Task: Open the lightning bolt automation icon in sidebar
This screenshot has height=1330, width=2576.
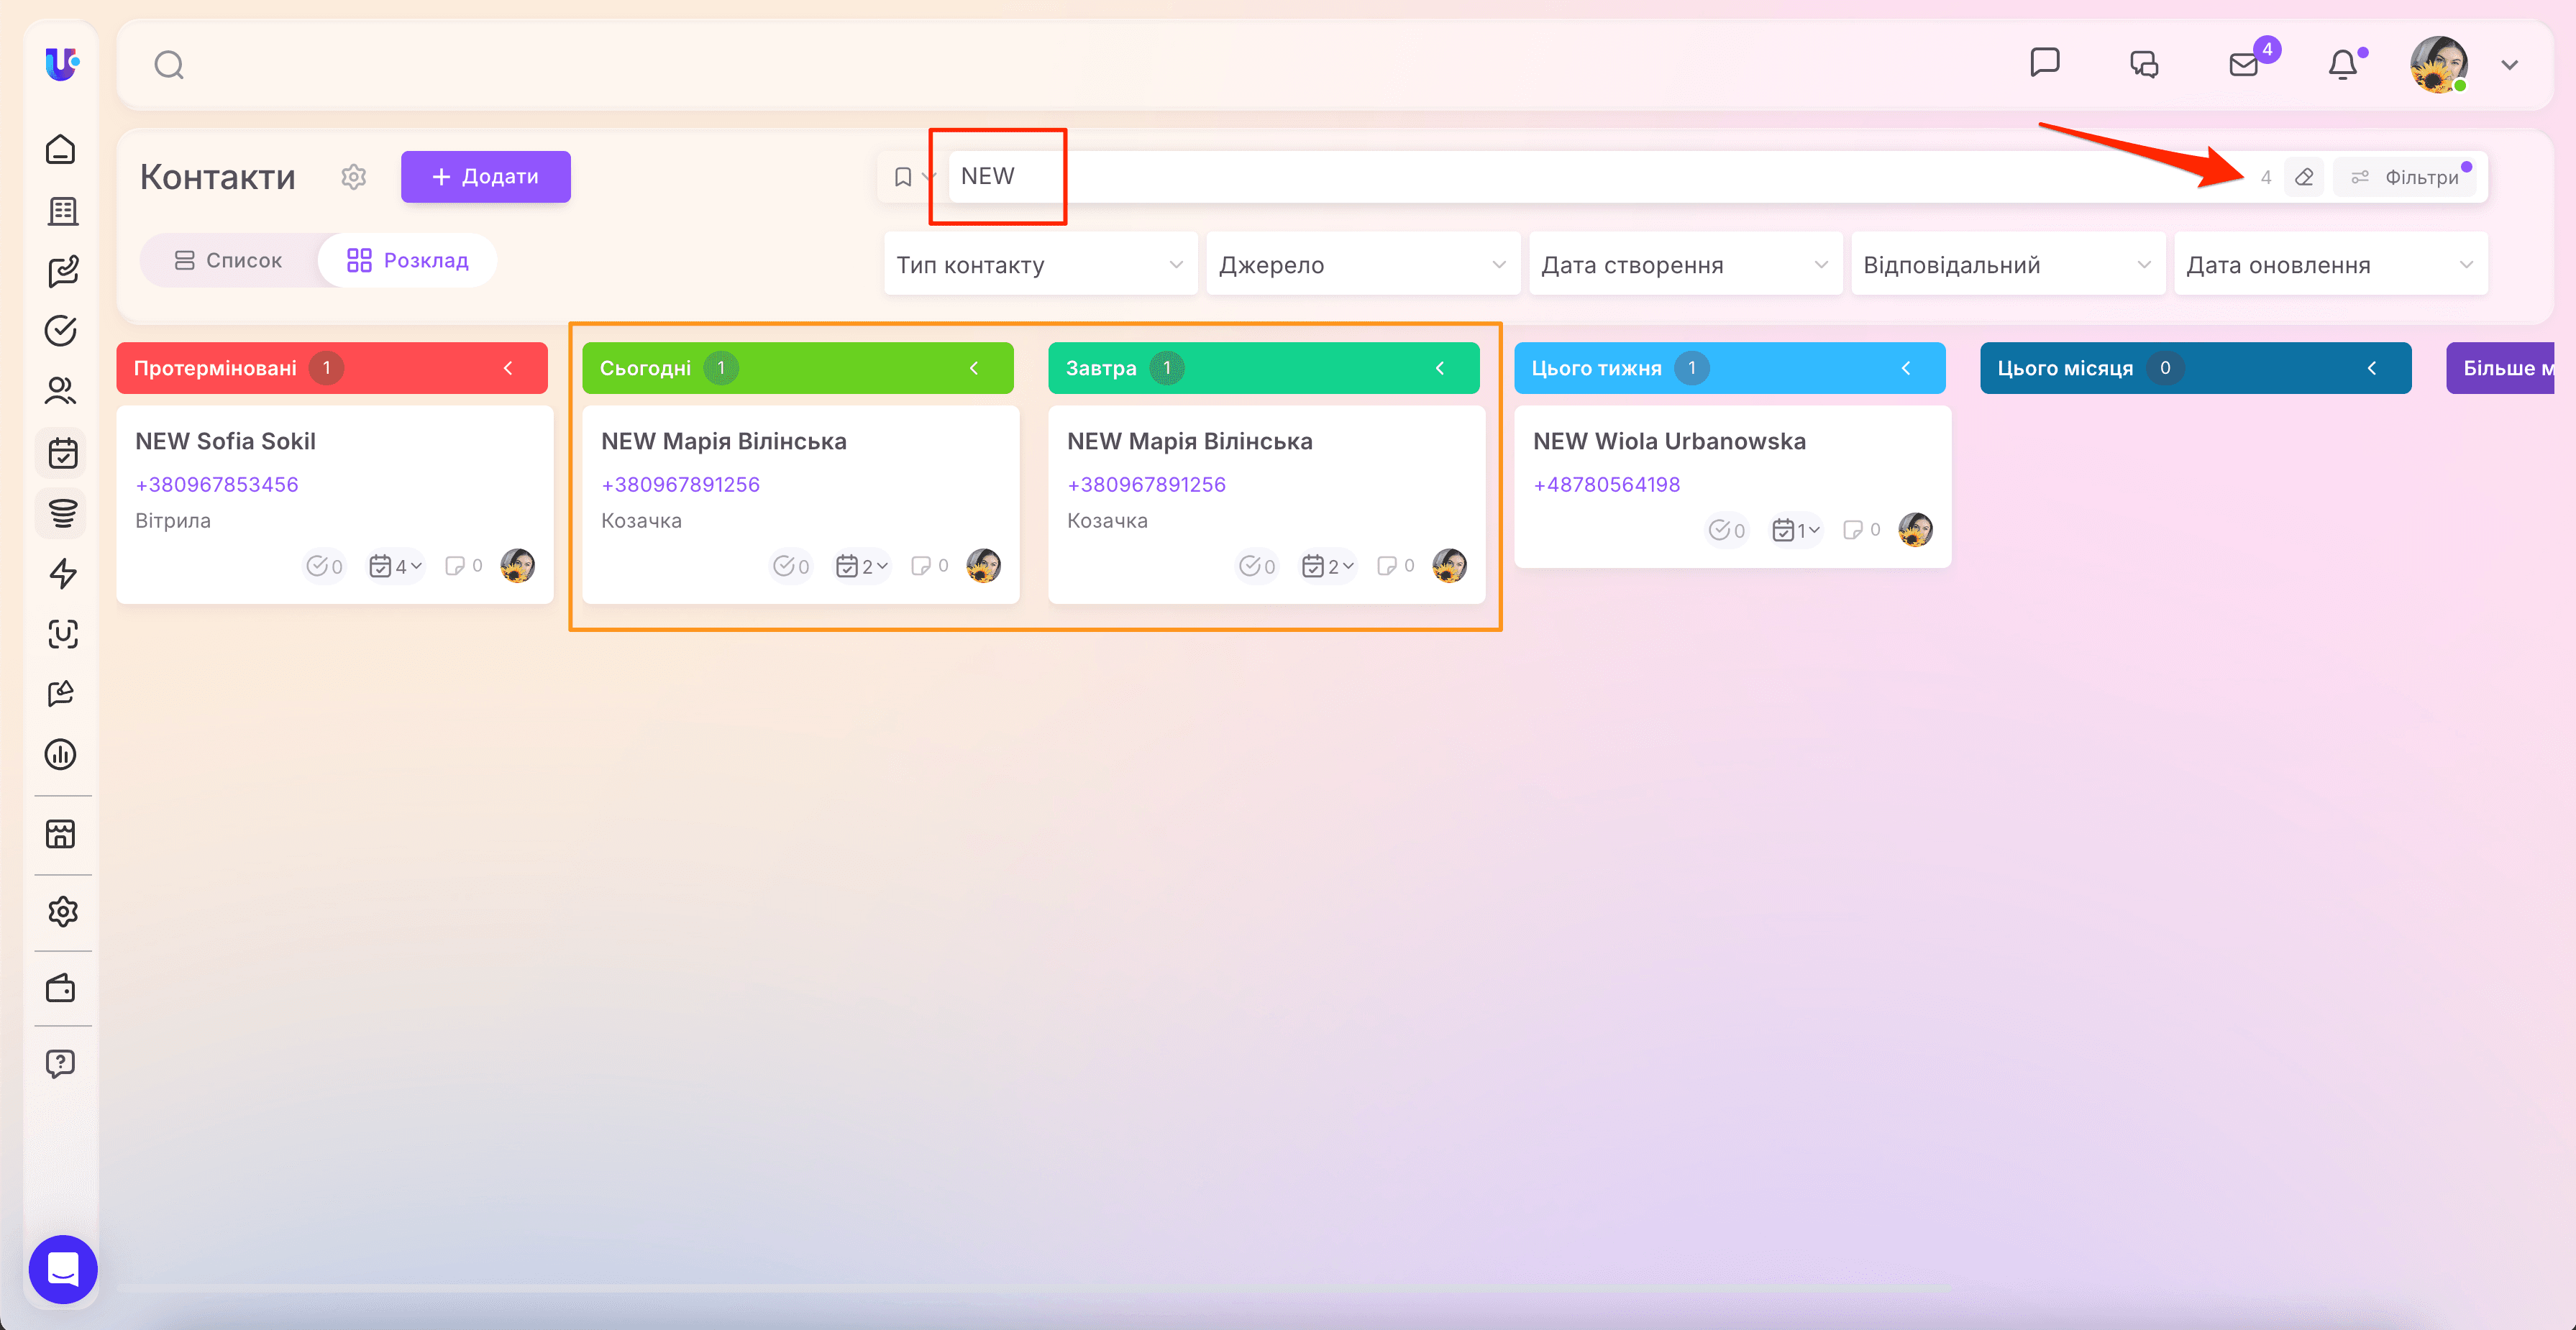Action: pos(62,573)
